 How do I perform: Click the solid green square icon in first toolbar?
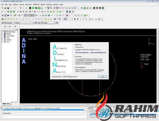pos(33,8)
